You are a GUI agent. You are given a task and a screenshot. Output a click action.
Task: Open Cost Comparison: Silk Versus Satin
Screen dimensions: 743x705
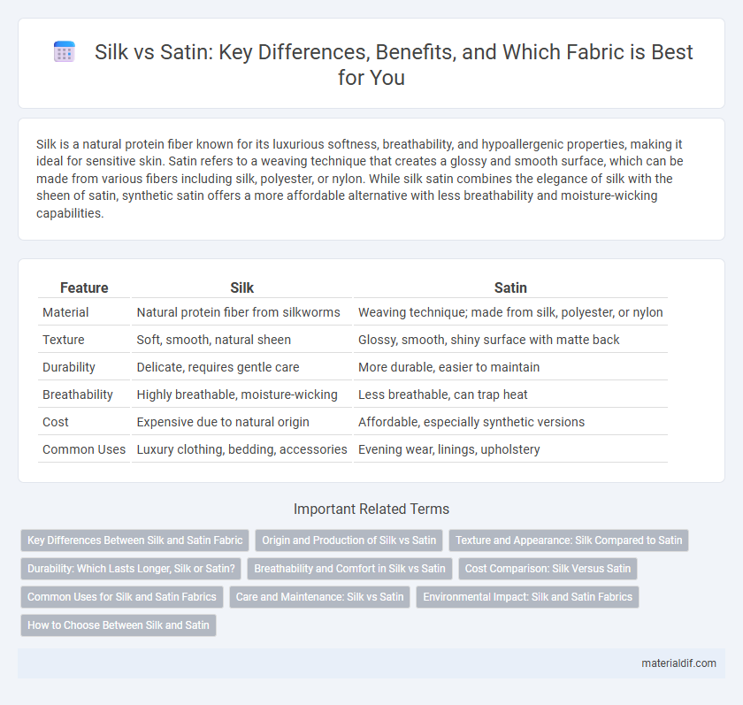548,569
